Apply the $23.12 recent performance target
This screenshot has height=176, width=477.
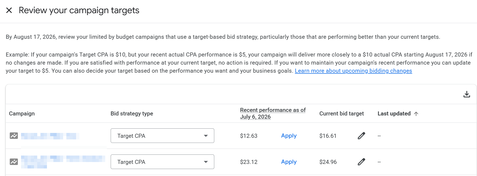[x=289, y=162]
